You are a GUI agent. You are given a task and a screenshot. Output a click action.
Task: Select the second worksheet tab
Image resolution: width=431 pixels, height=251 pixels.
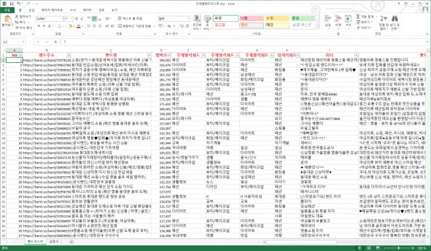(54, 242)
